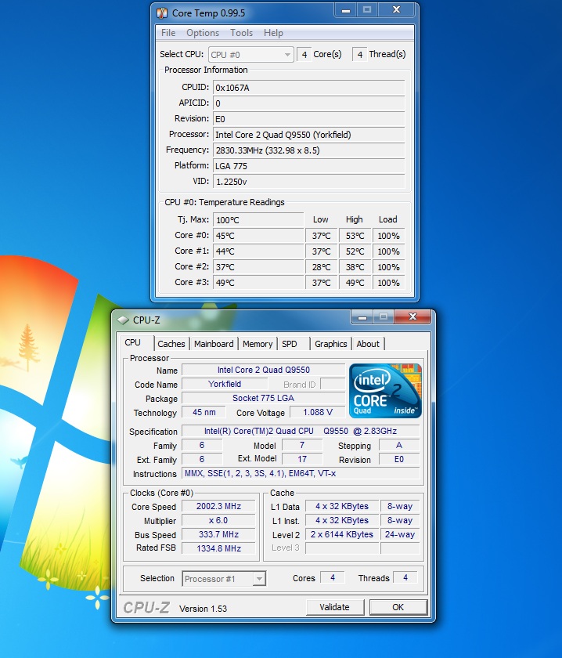Expand the Select CPU dropdown in Core Temp
Viewport: 562px width, 658px height.
(250, 55)
